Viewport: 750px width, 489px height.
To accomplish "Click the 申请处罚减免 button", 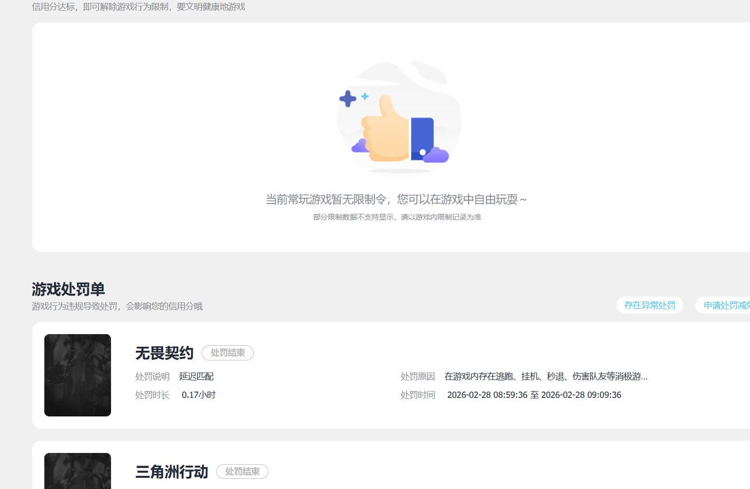I will pos(723,305).
